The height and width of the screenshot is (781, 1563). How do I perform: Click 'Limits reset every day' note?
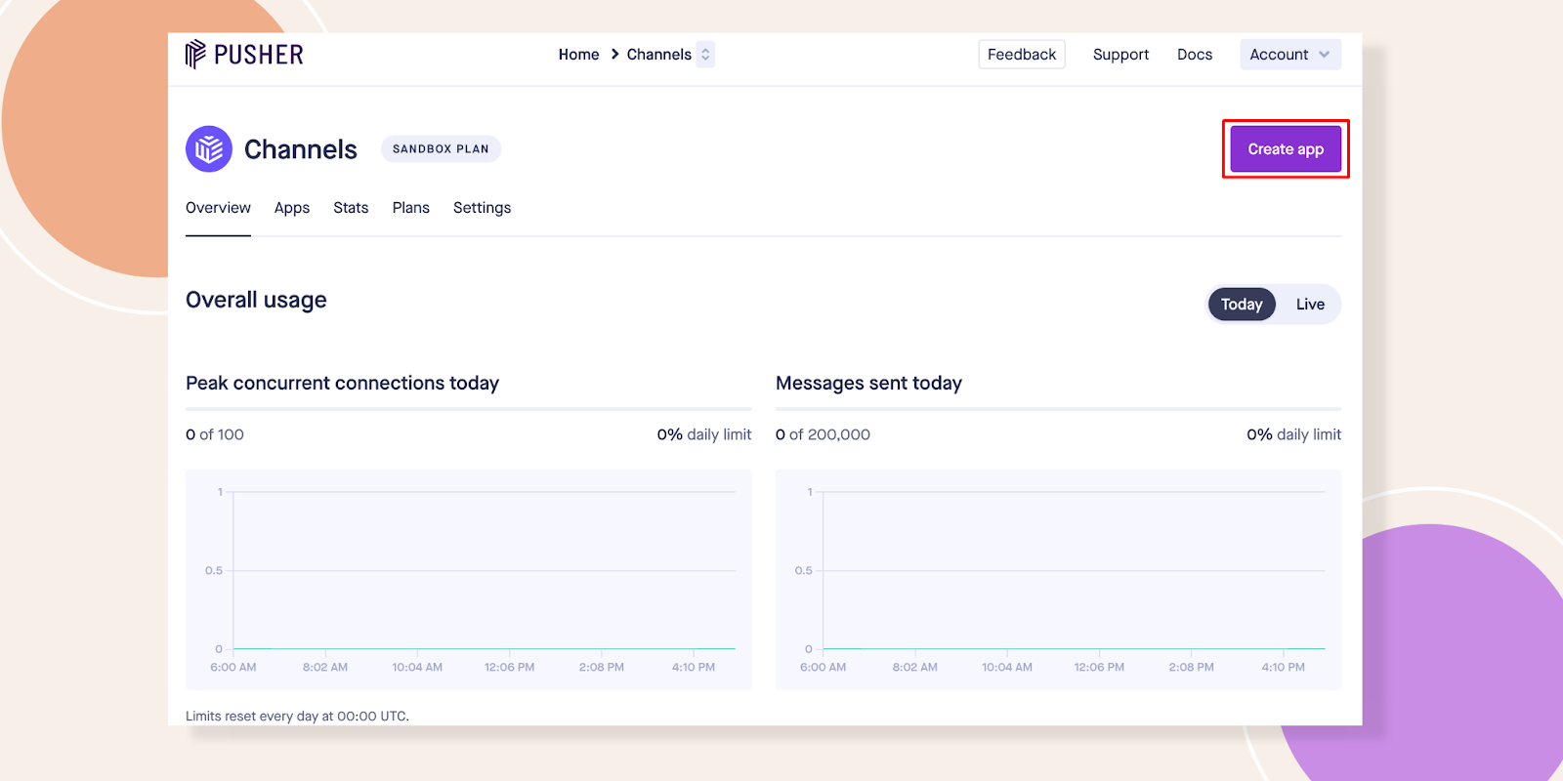(297, 716)
